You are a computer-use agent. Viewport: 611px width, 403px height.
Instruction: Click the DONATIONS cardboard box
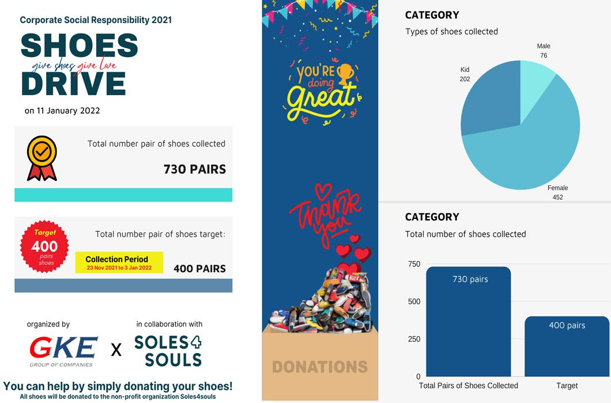tap(320, 362)
